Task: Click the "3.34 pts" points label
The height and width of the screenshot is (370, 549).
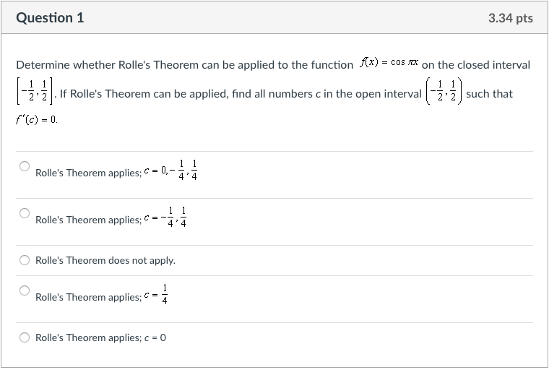Action: pyautogui.click(x=510, y=18)
